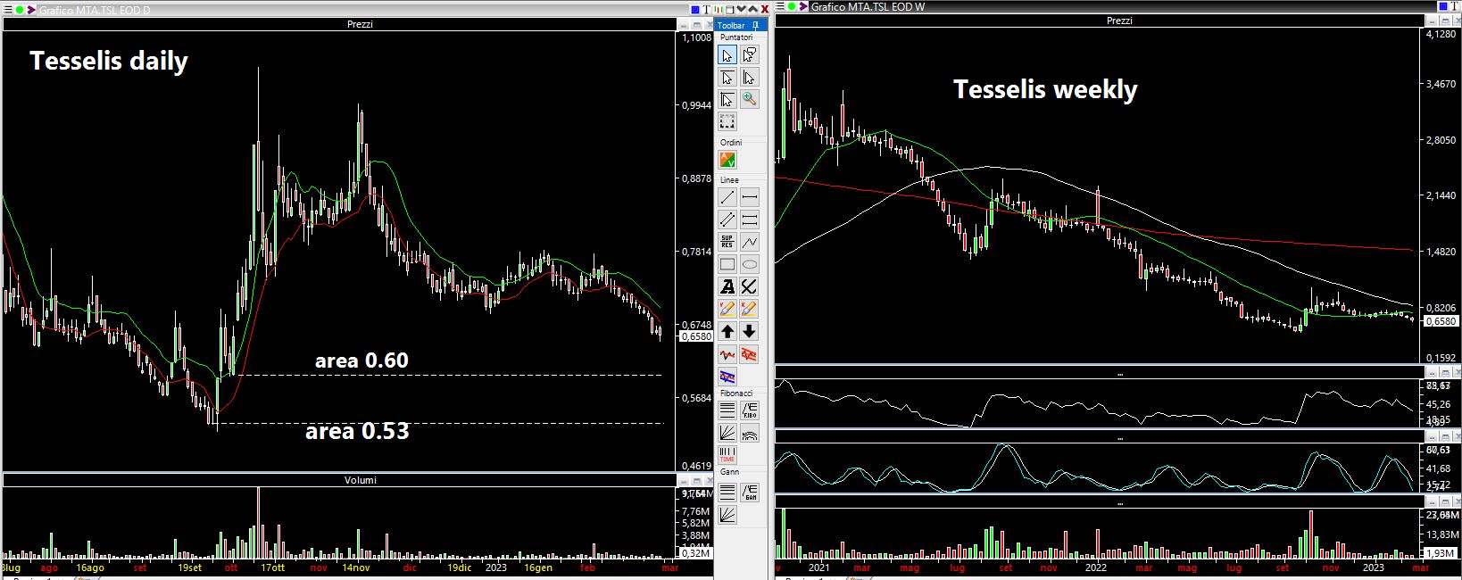Close the daily chart with red X
Screen dimensions: 1462x580
pos(765,9)
